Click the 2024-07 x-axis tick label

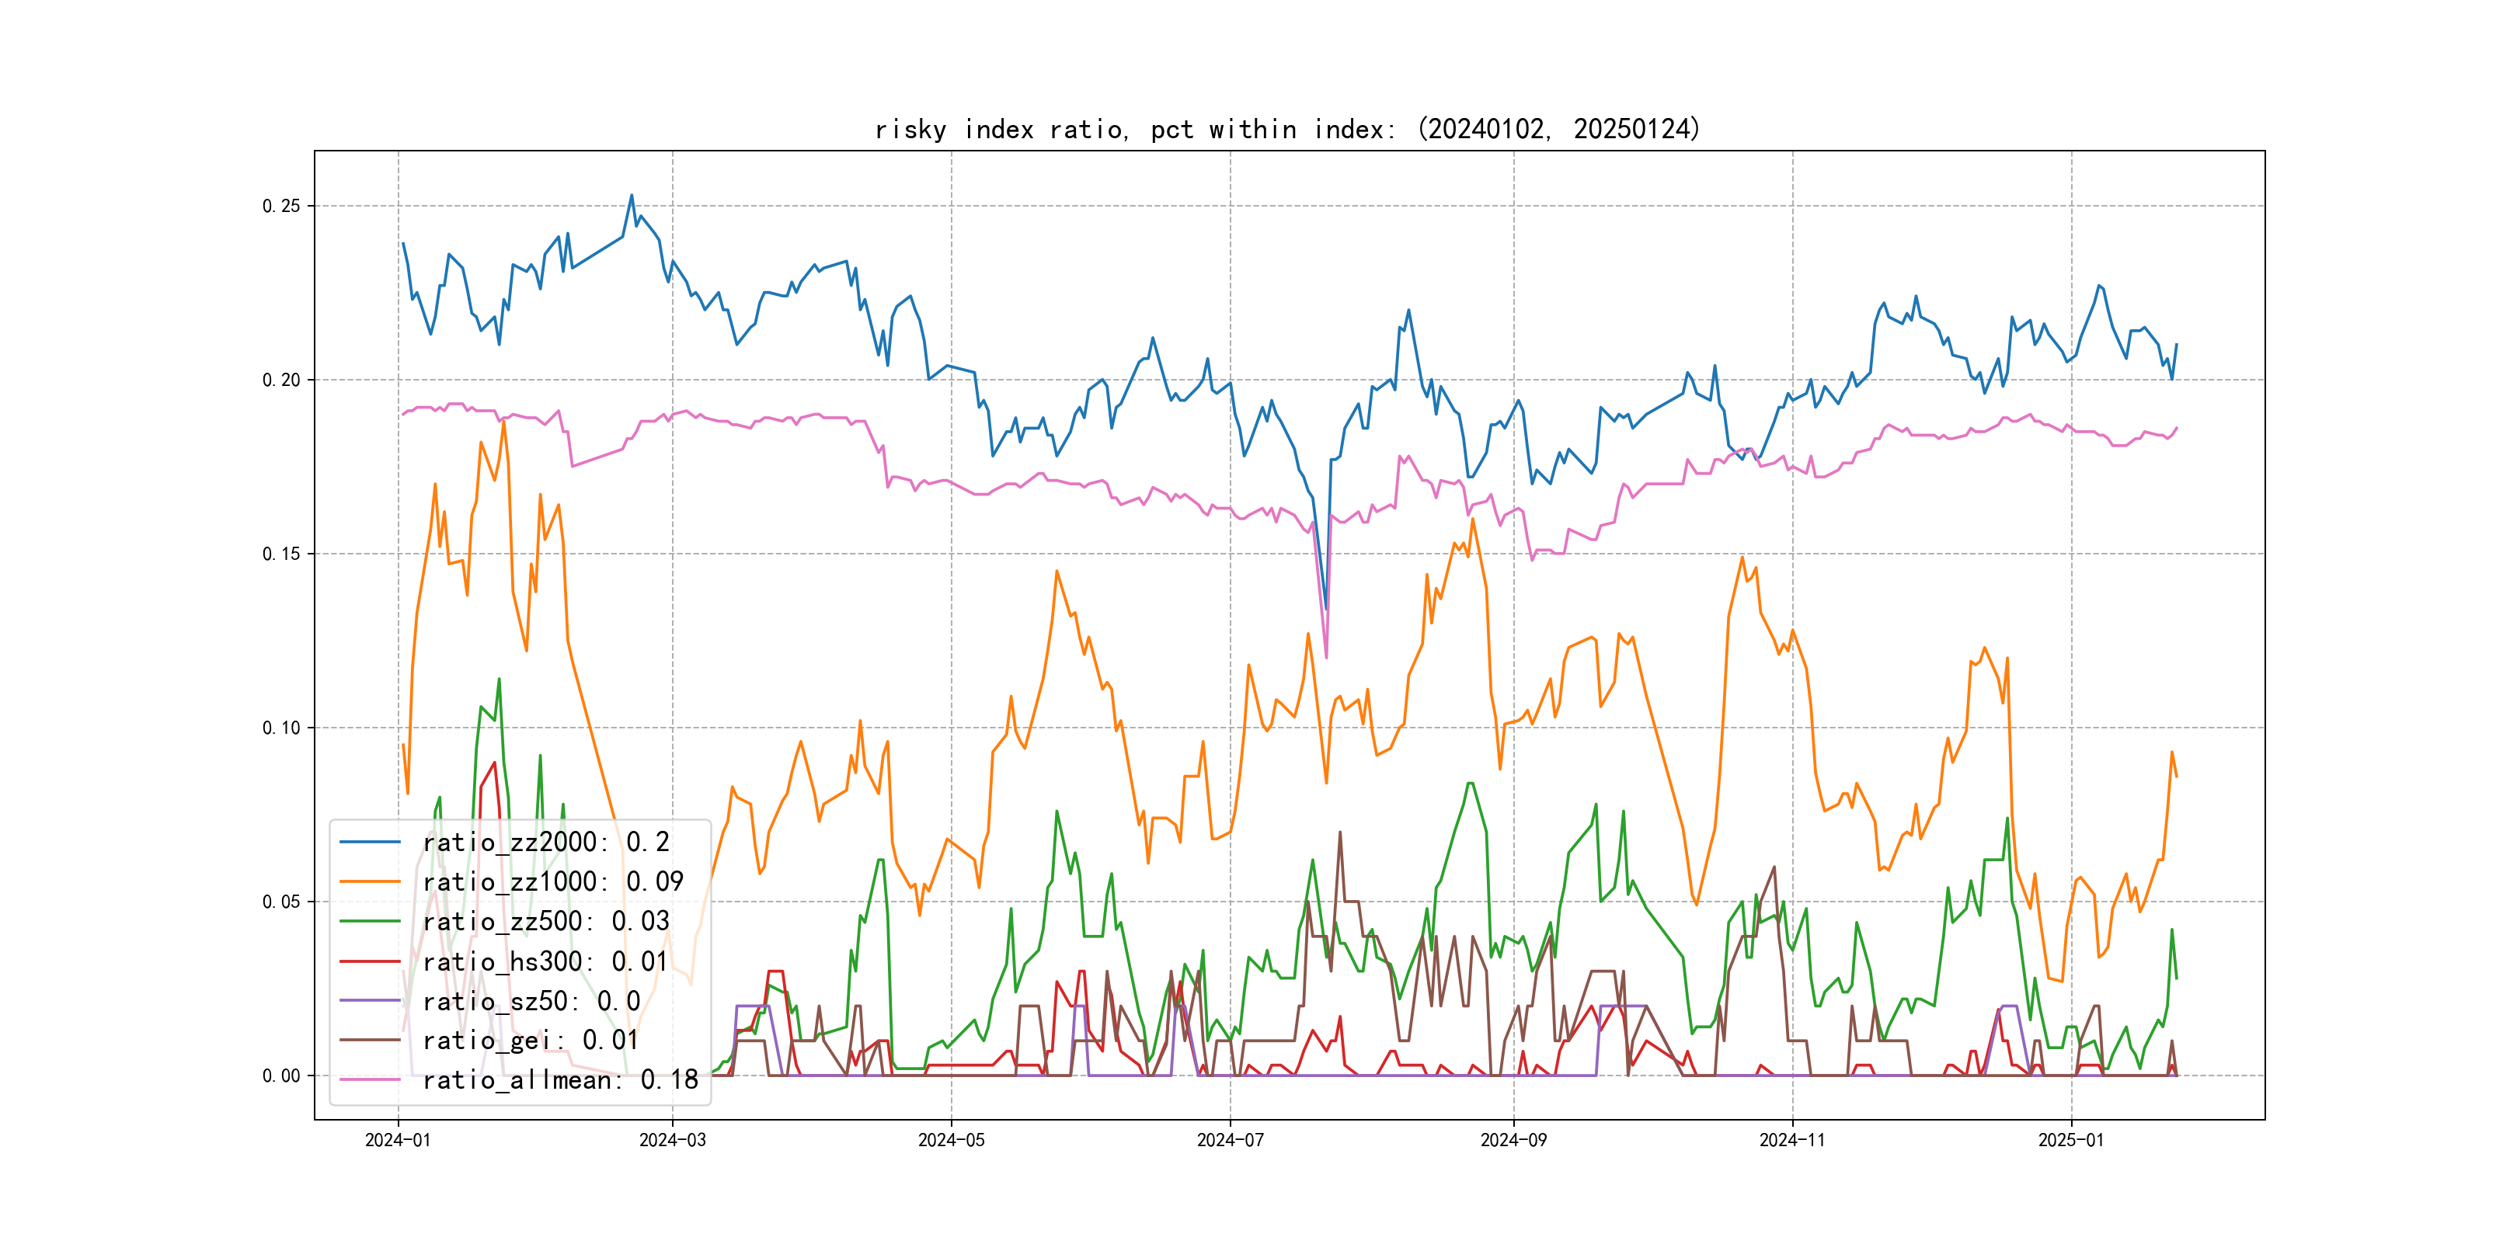(1231, 1141)
